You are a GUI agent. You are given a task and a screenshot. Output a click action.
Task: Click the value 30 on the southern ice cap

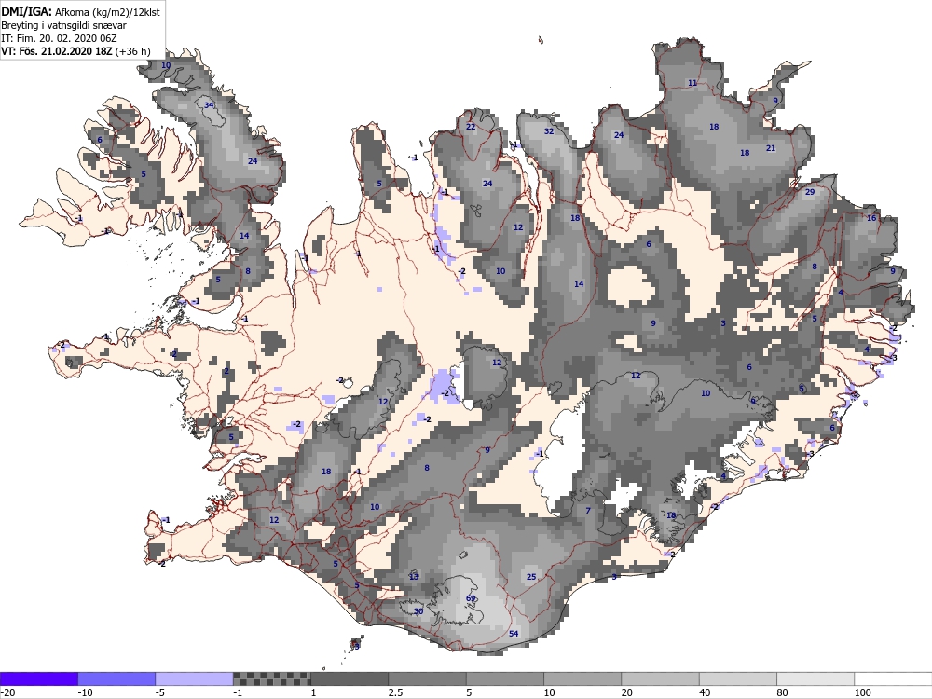[418, 611]
